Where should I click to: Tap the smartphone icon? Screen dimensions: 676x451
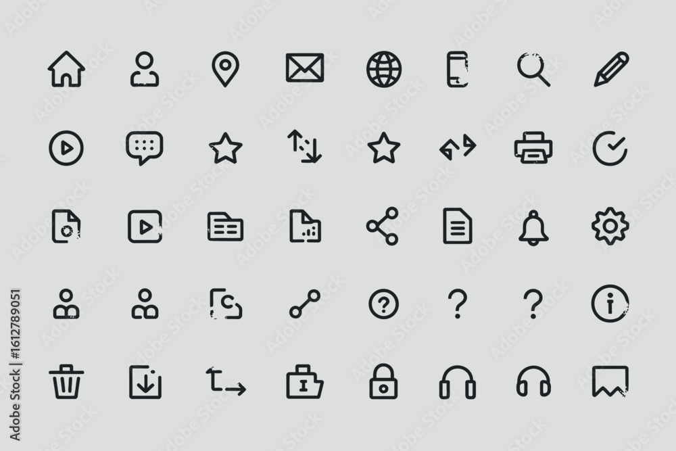458,70
